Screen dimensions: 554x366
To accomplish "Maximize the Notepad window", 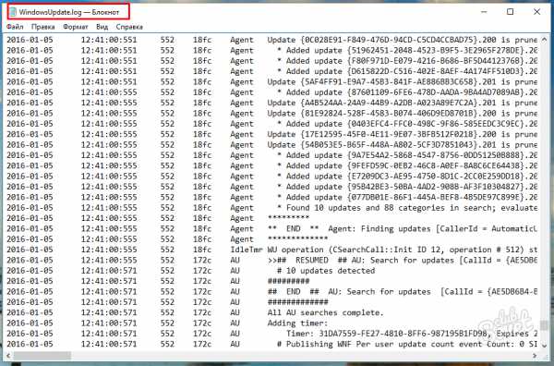I will 511,12.
